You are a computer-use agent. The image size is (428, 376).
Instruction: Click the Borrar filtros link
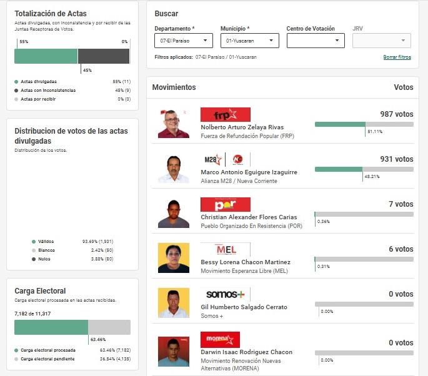coord(397,57)
